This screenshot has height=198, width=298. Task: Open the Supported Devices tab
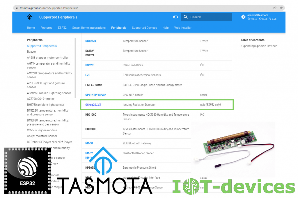point(144,28)
